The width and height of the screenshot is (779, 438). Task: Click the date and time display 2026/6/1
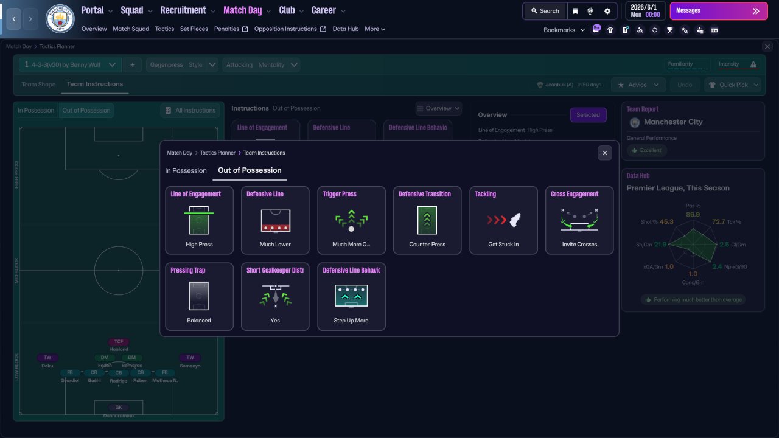point(645,11)
